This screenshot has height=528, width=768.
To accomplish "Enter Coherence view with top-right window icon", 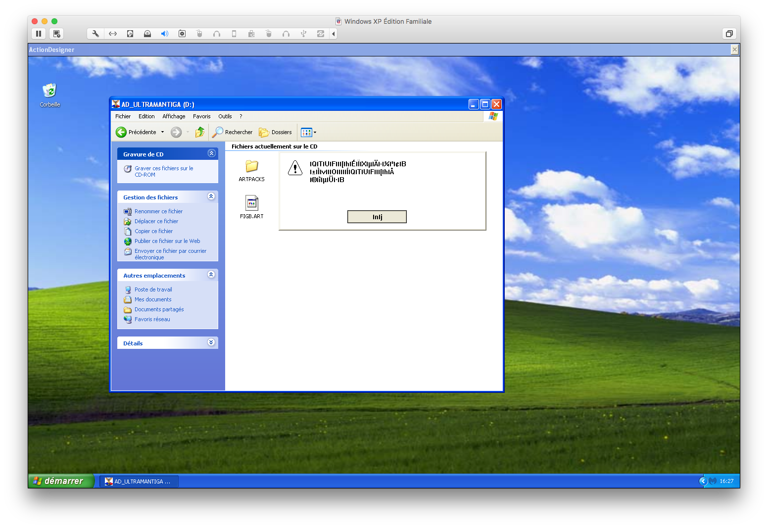I will (x=729, y=34).
